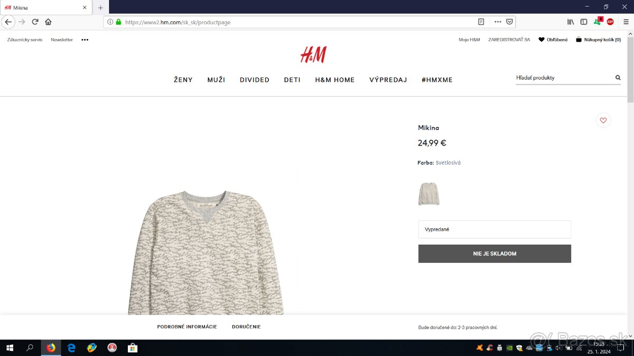Reload the page with the refresh icon

35,22
